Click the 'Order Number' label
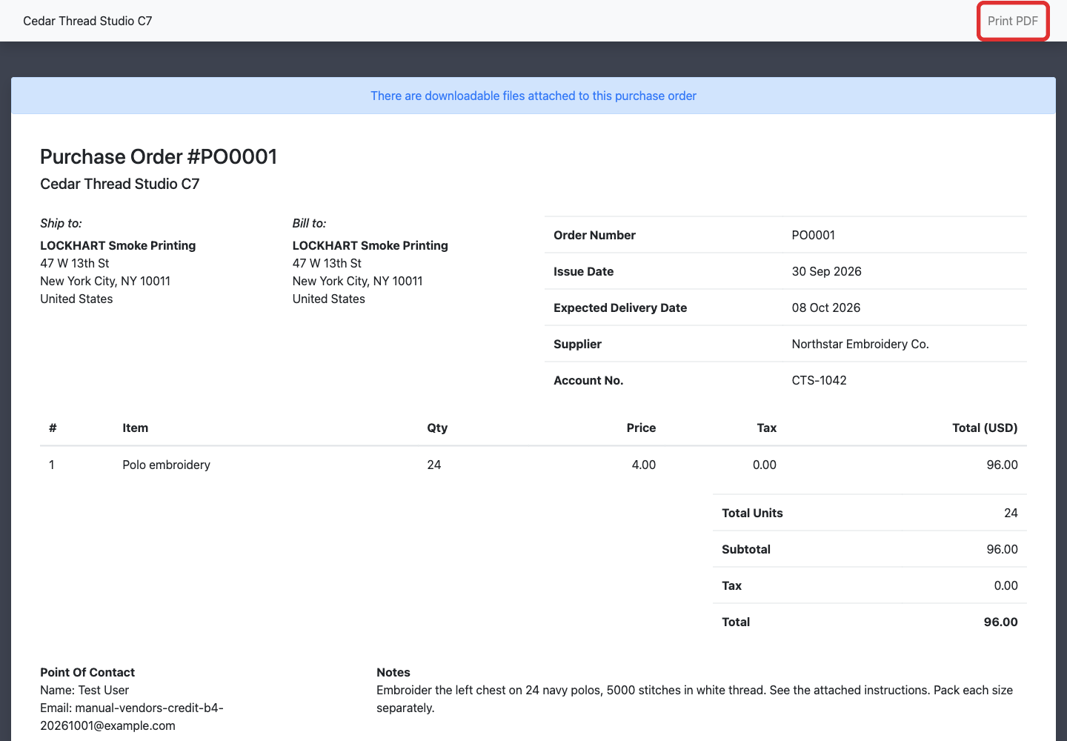 click(x=594, y=235)
